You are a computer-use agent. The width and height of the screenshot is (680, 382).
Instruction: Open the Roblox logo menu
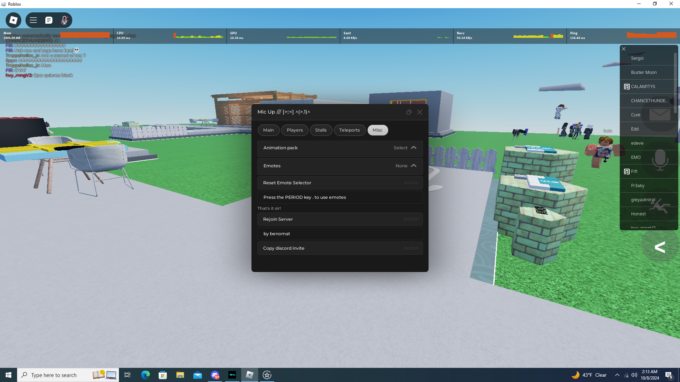13,20
